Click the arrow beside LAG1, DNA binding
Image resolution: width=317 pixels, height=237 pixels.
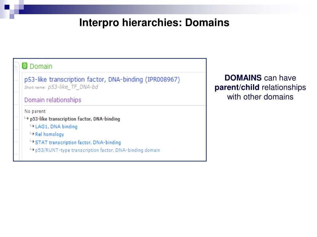tap(32, 126)
